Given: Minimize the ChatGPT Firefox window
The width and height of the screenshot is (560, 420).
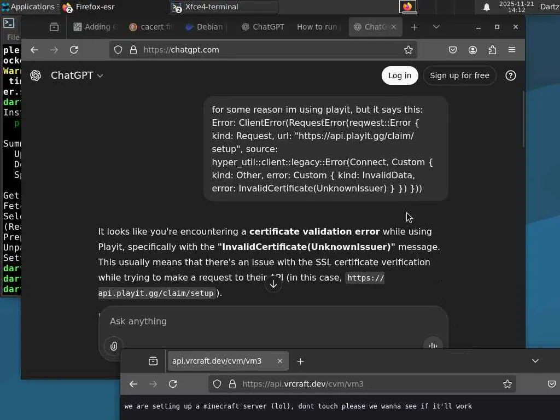Looking at the screenshot, I should click(x=478, y=27).
